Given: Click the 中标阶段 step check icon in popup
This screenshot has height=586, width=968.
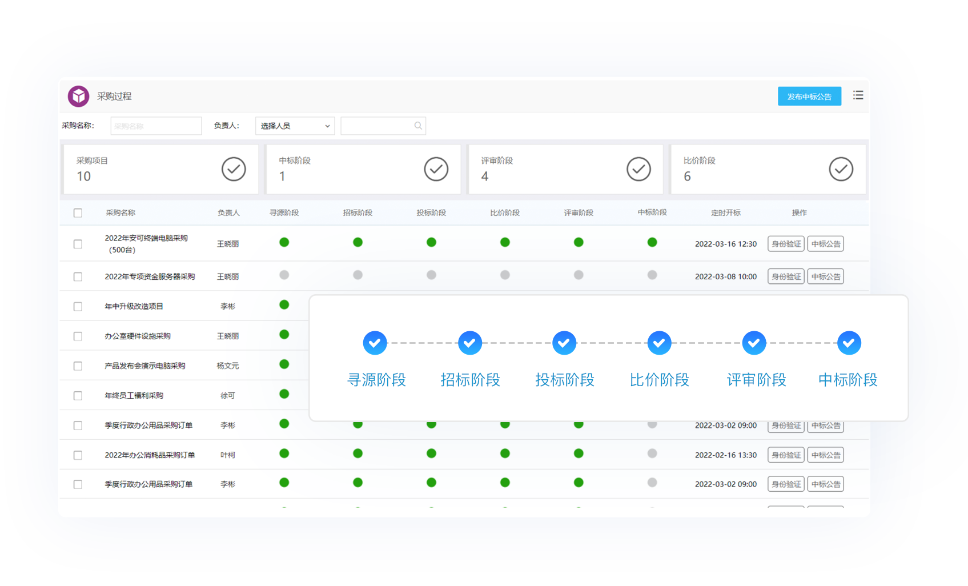Looking at the screenshot, I should coord(849,343).
